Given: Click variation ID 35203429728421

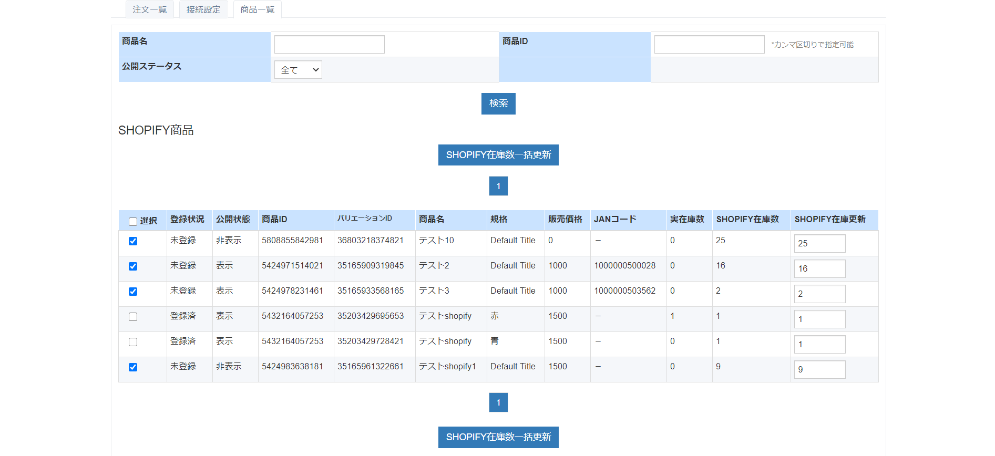Looking at the screenshot, I should tap(371, 341).
